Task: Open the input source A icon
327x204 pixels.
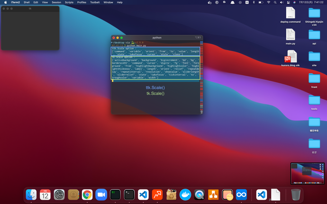Action: pyautogui.click(x=247, y=2)
